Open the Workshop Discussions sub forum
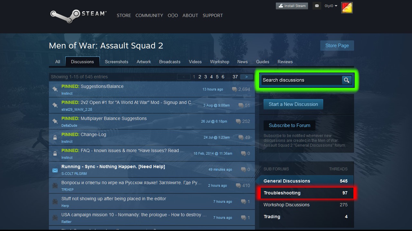Screen dimensions: 412x231 (x=306, y=205)
